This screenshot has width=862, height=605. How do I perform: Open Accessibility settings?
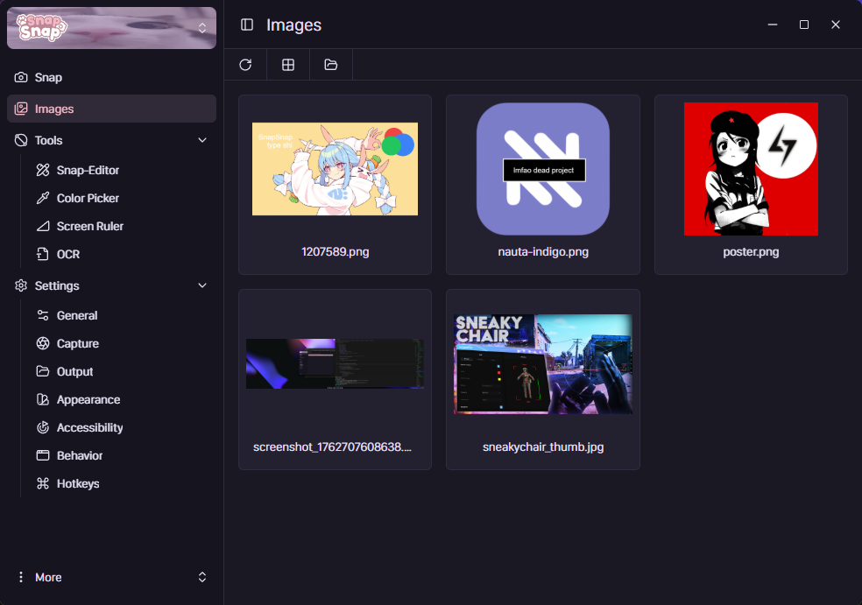tap(89, 427)
